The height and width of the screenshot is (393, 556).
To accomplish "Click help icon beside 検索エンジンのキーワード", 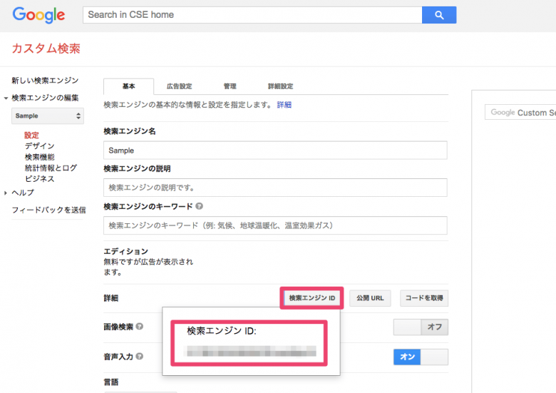I will [x=199, y=206].
